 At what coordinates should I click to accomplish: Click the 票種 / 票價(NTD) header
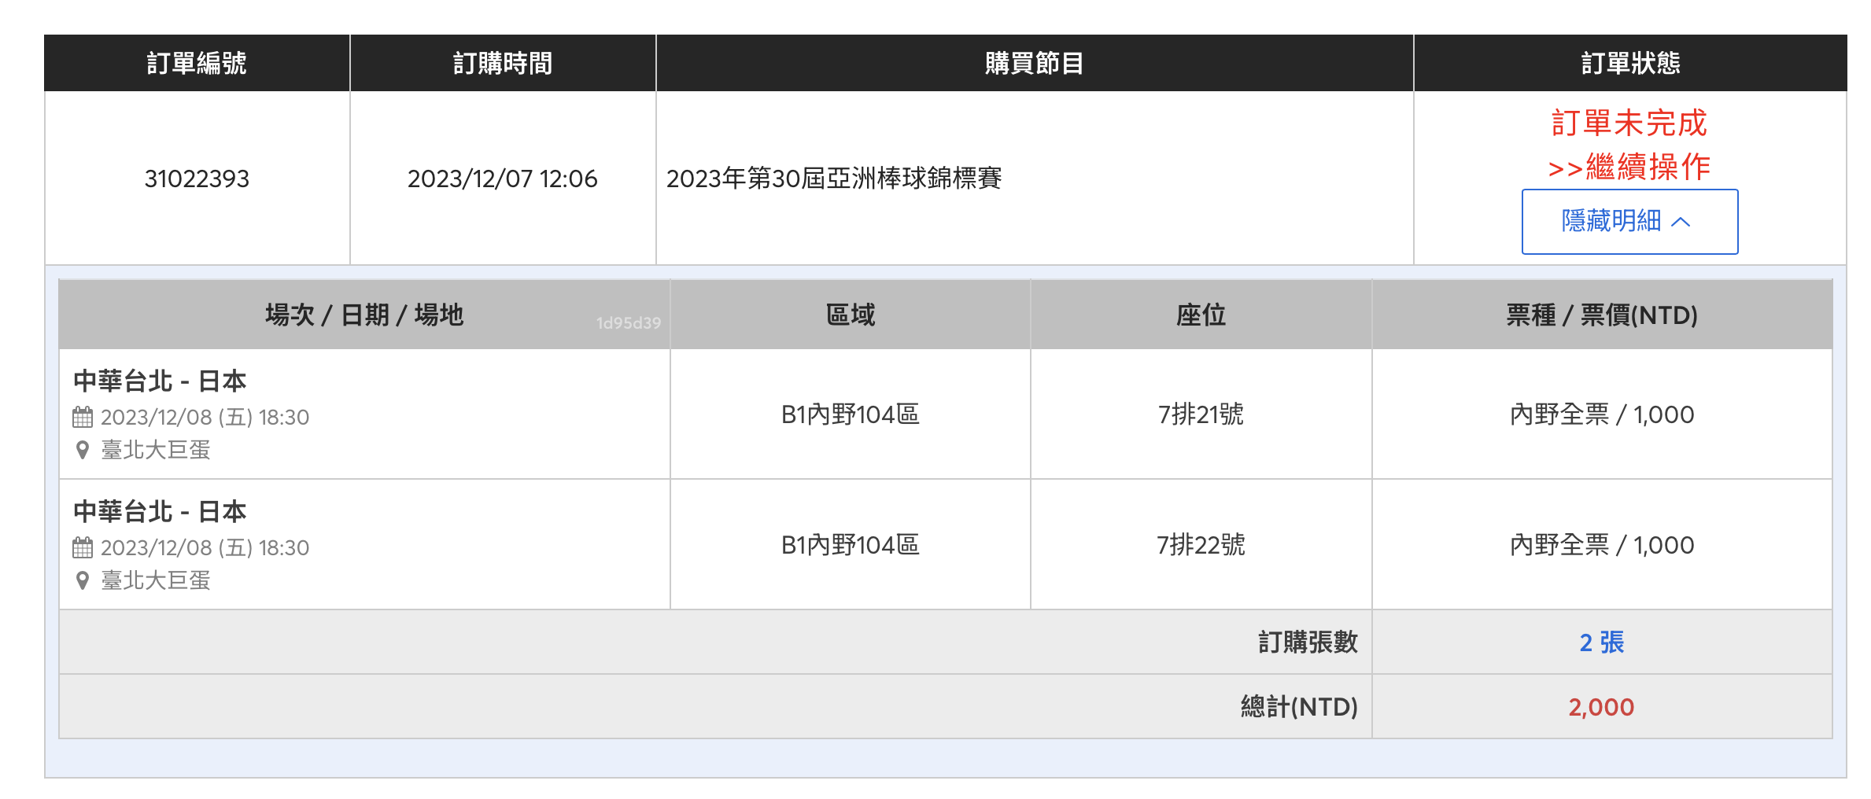pyautogui.click(x=1601, y=315)
